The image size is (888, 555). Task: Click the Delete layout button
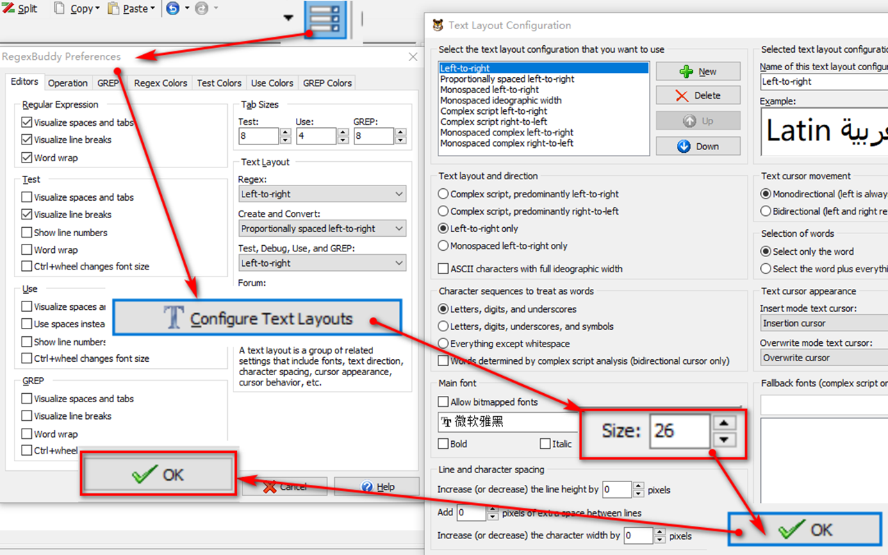(698, 96)
